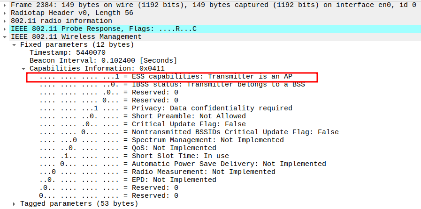Expand the Frame 2384 tree row
The width and height of the screenshot is (421, 209).
[5, 5]
